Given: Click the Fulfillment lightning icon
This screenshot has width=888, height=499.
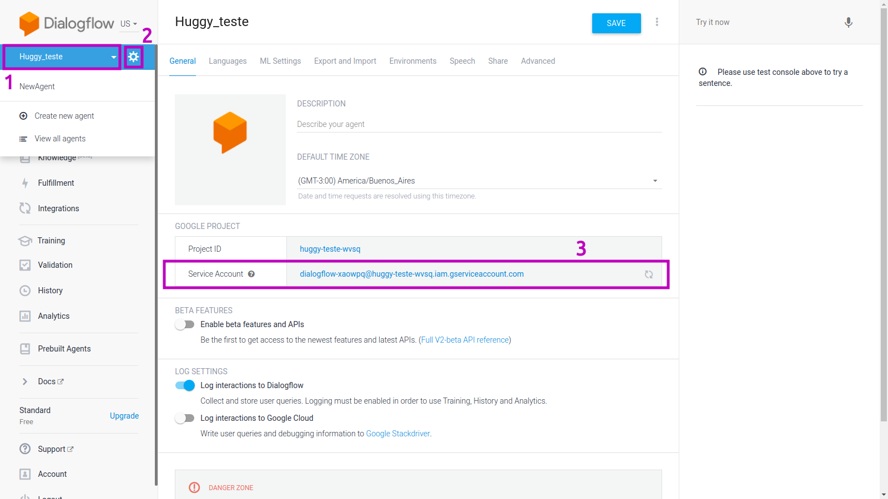Looking at the screenshot, I should coord(25,183).
